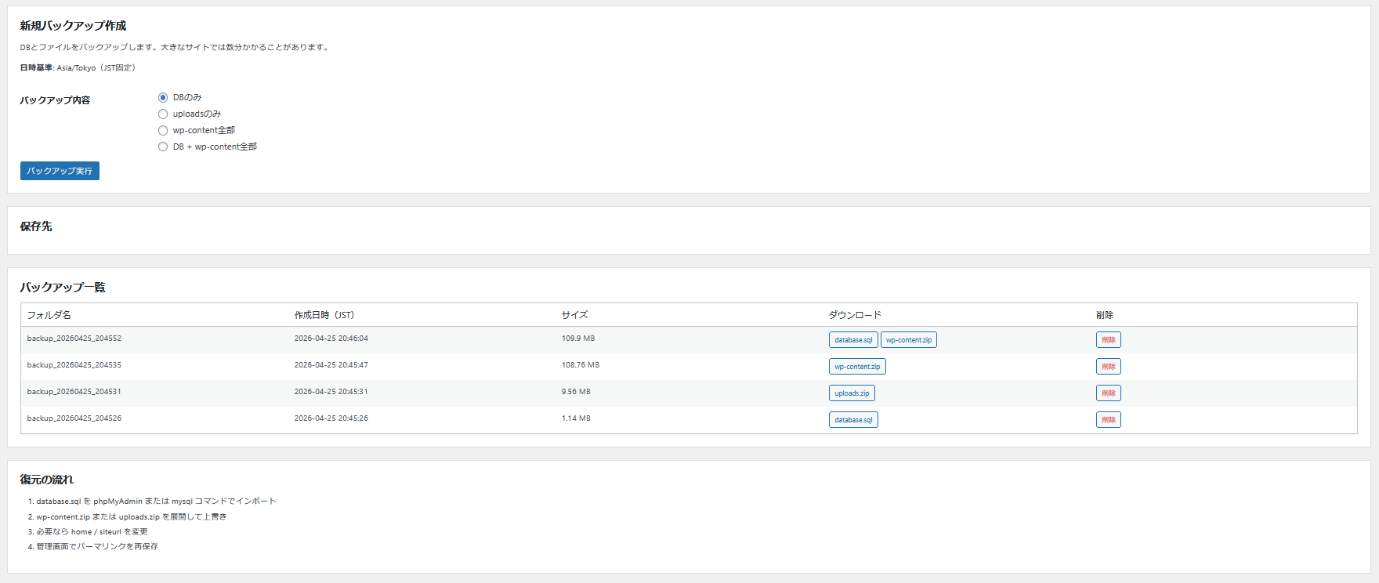Screen dimensions: 1379x583
Task: Download database.sql from the 1.14 MB backup
Action: tap(853, 420)
